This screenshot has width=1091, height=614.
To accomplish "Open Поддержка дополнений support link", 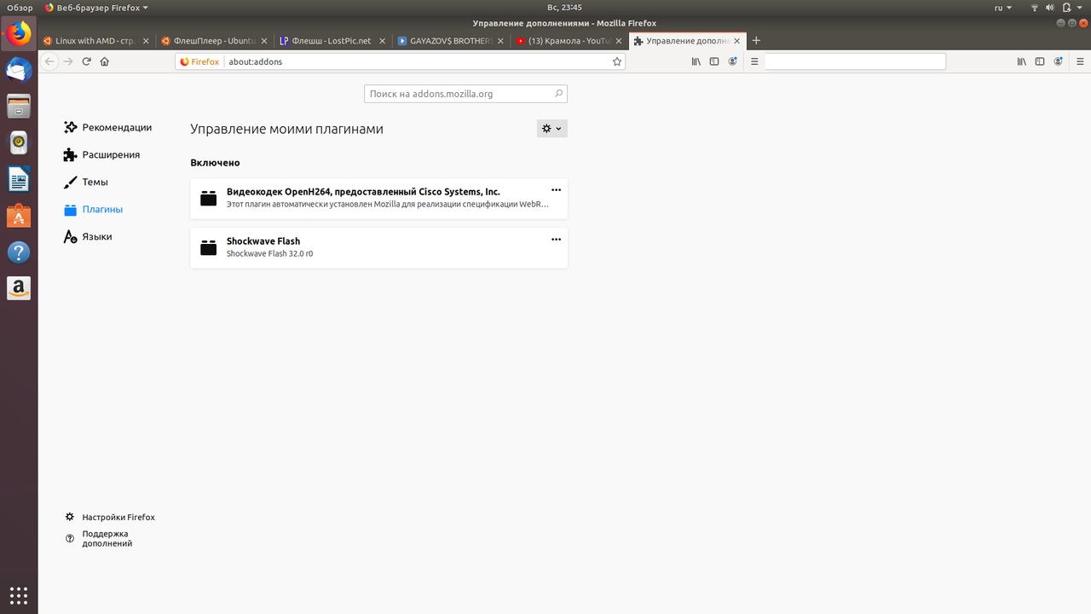I will 99,538.
